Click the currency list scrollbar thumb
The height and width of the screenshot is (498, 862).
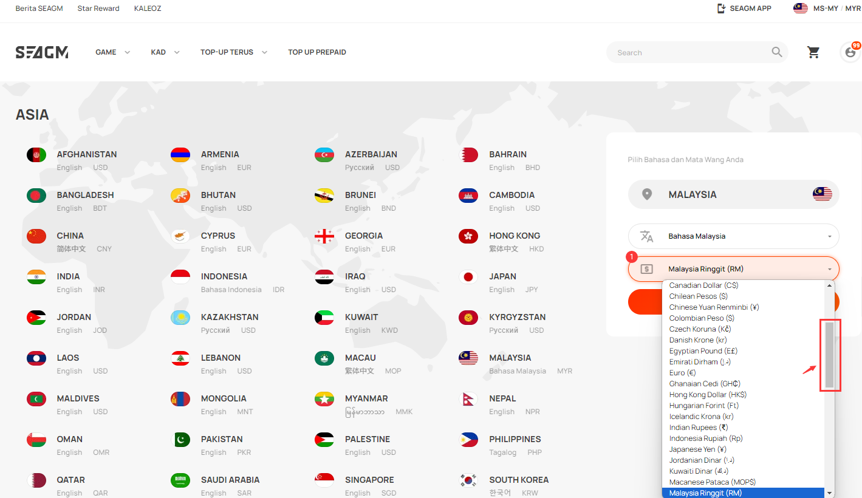point(830,355)
